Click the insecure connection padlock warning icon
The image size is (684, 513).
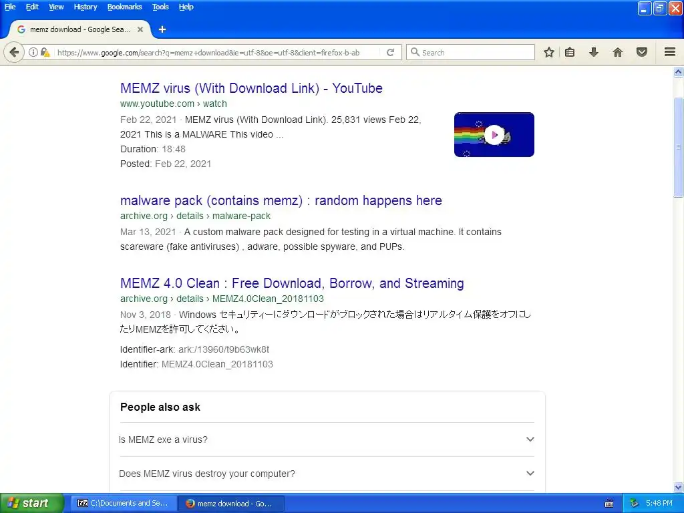point(45,52)
